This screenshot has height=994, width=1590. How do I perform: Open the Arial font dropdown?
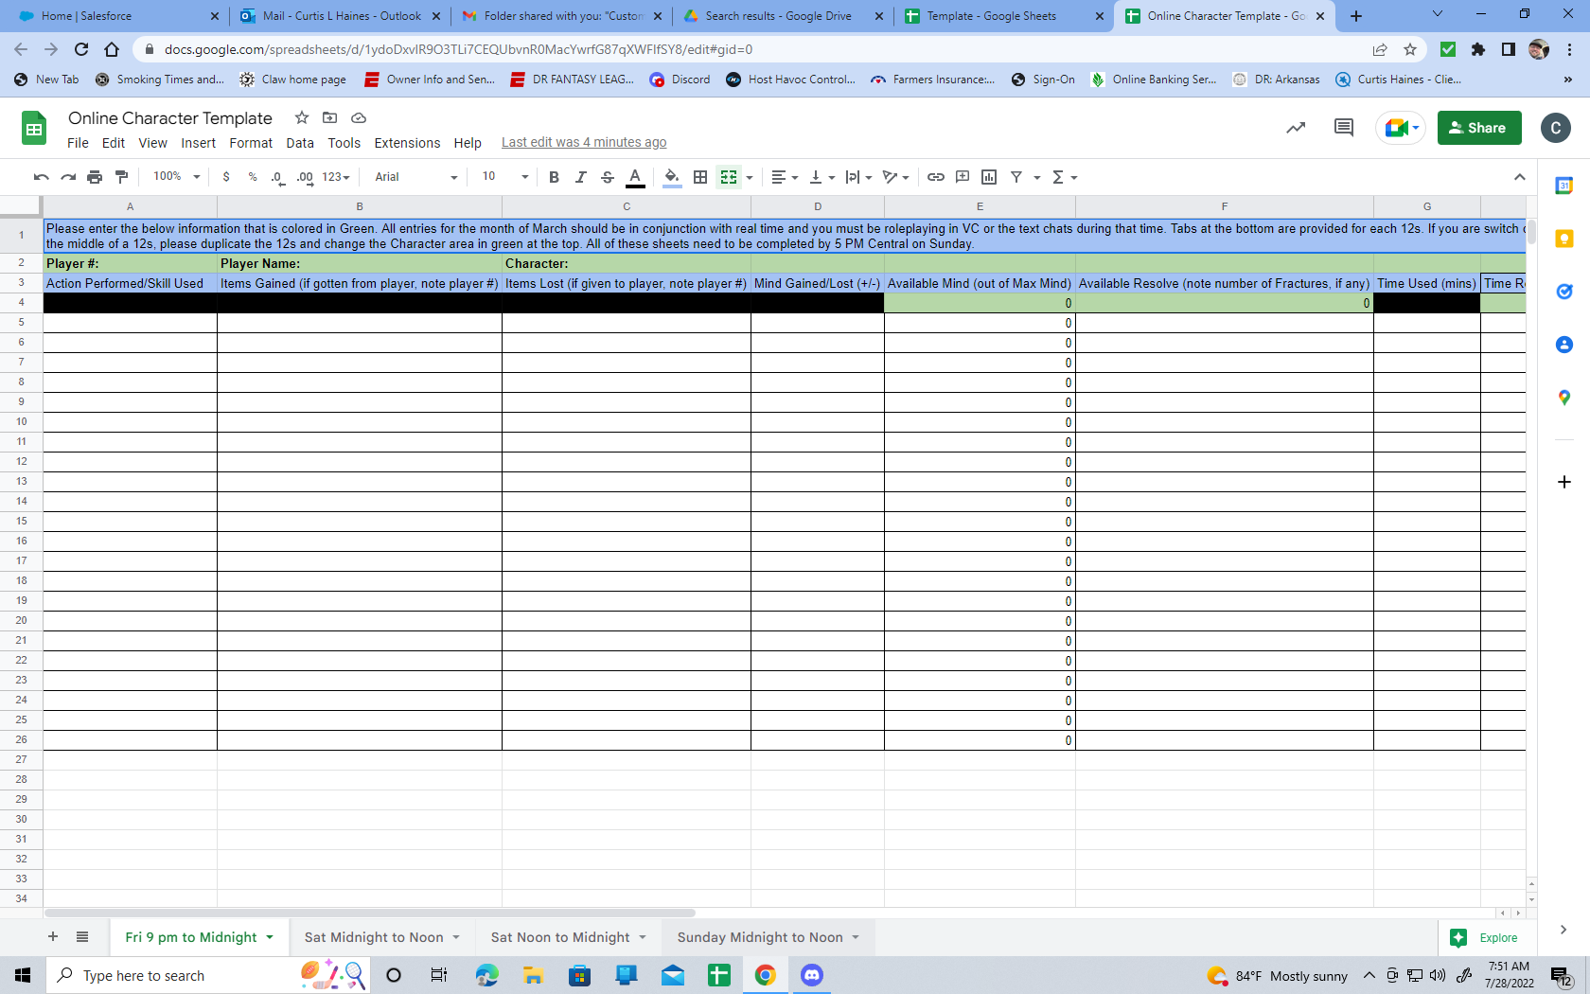(x=415, y=177)
